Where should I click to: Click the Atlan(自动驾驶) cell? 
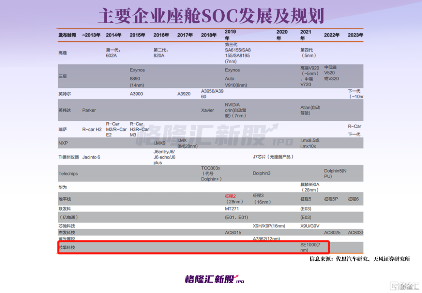click(310, 110)
